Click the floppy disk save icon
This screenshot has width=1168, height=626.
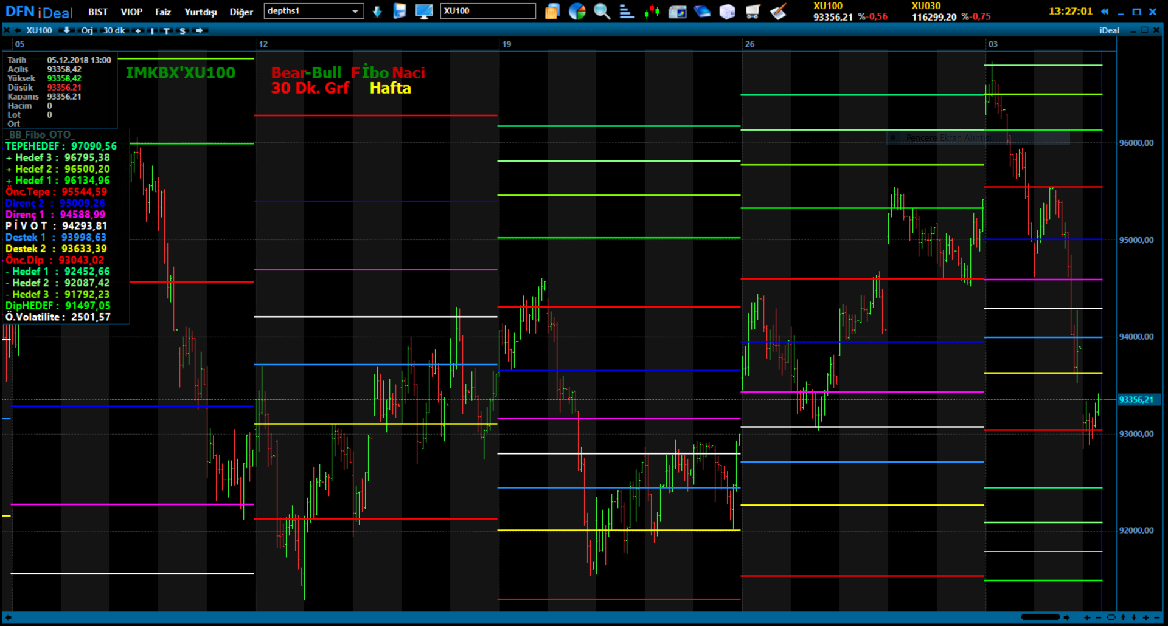coord(400,11)
